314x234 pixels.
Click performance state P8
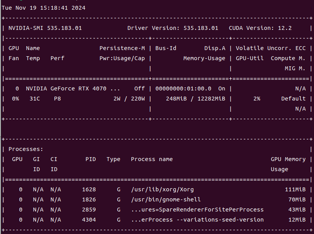coord(57,99)
